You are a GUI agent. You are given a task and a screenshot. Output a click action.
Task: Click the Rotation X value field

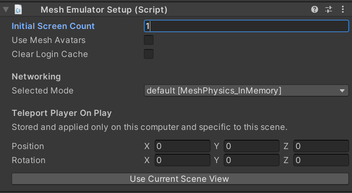tap(182, 160)
